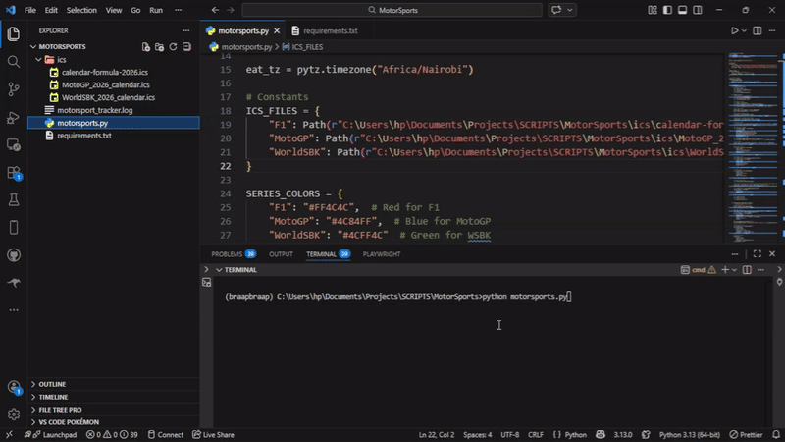
Task: Expand the TIMELINE section
Action: (x=53, y=397)
